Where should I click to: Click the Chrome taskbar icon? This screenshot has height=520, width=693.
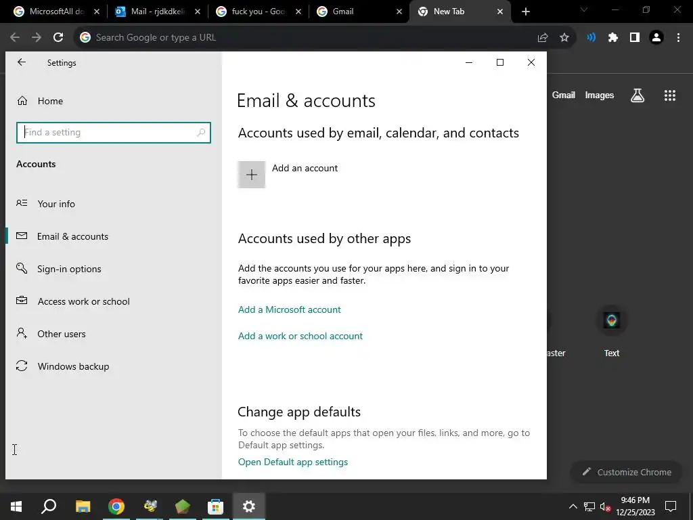(116, 506)
